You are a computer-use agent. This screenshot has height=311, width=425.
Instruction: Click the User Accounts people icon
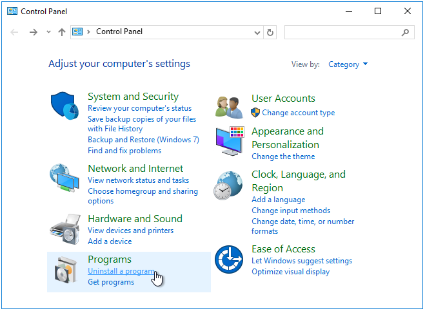pos(230,105)
